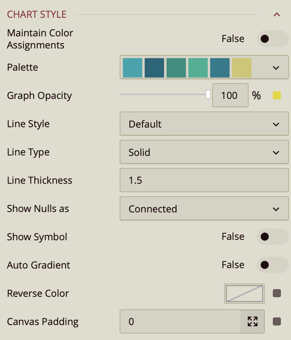Open the Show Nulls as dropdown

pos(204,209)
